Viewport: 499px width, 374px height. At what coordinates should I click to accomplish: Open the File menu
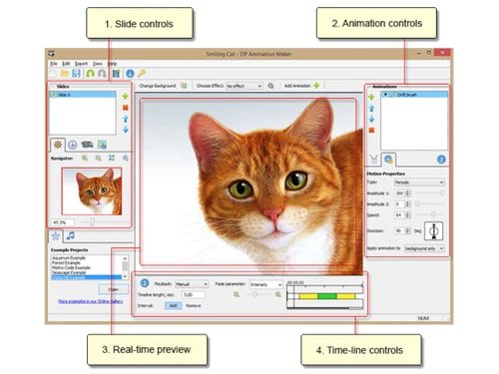pyautogui.click(x=54, y=64)
